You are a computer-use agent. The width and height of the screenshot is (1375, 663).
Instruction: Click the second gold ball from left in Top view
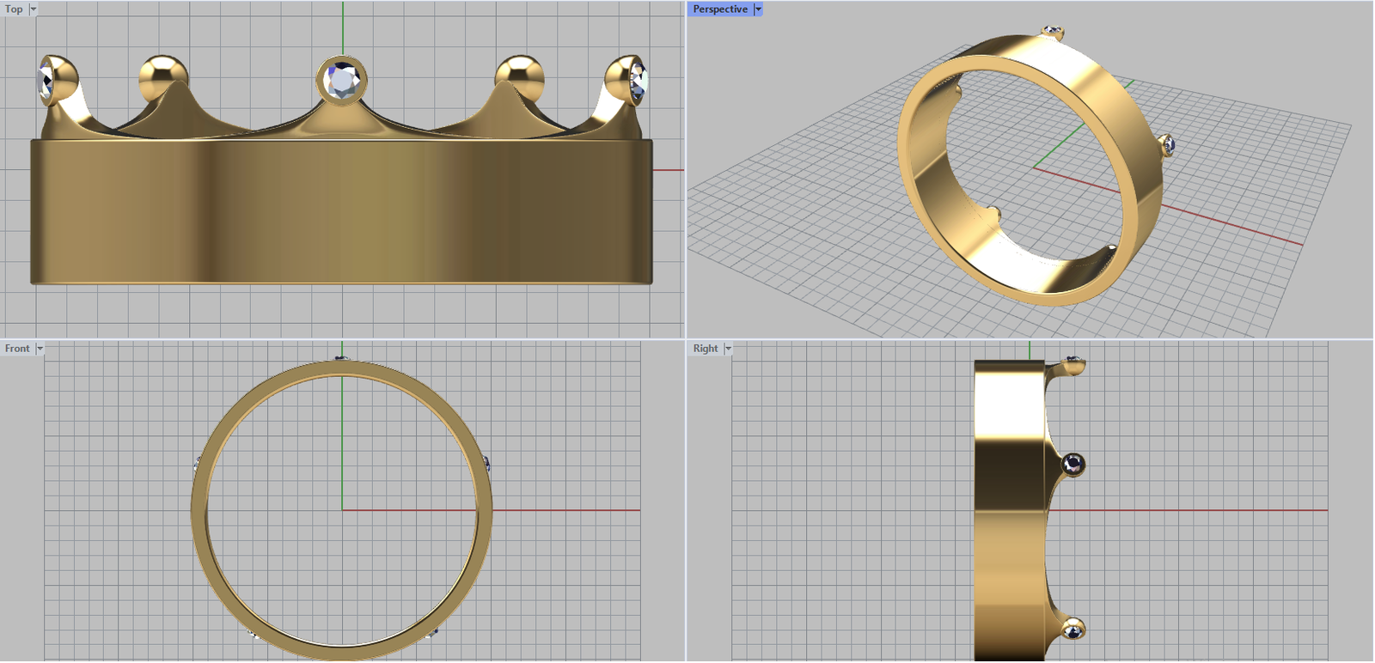coord(163,76)
